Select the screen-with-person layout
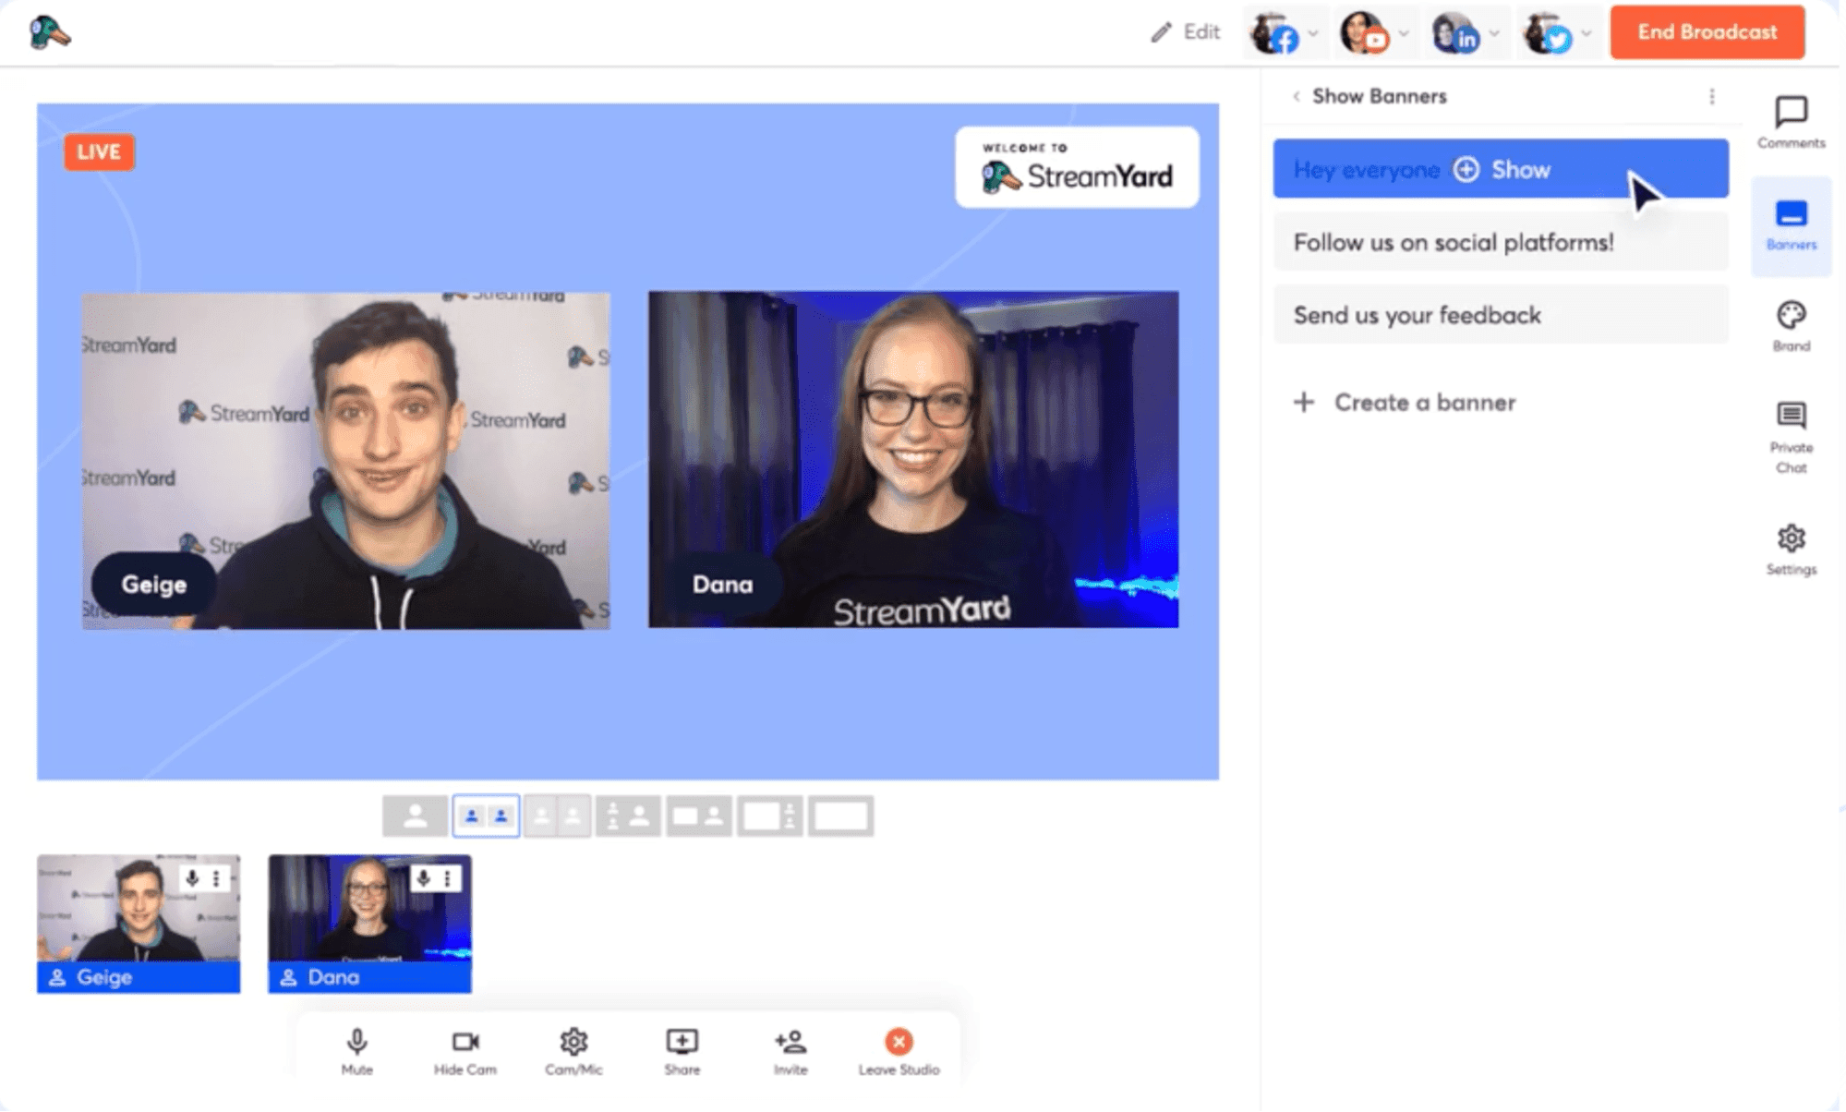1846x1112 pixels. pyautogui.click(x=699, y=816)
